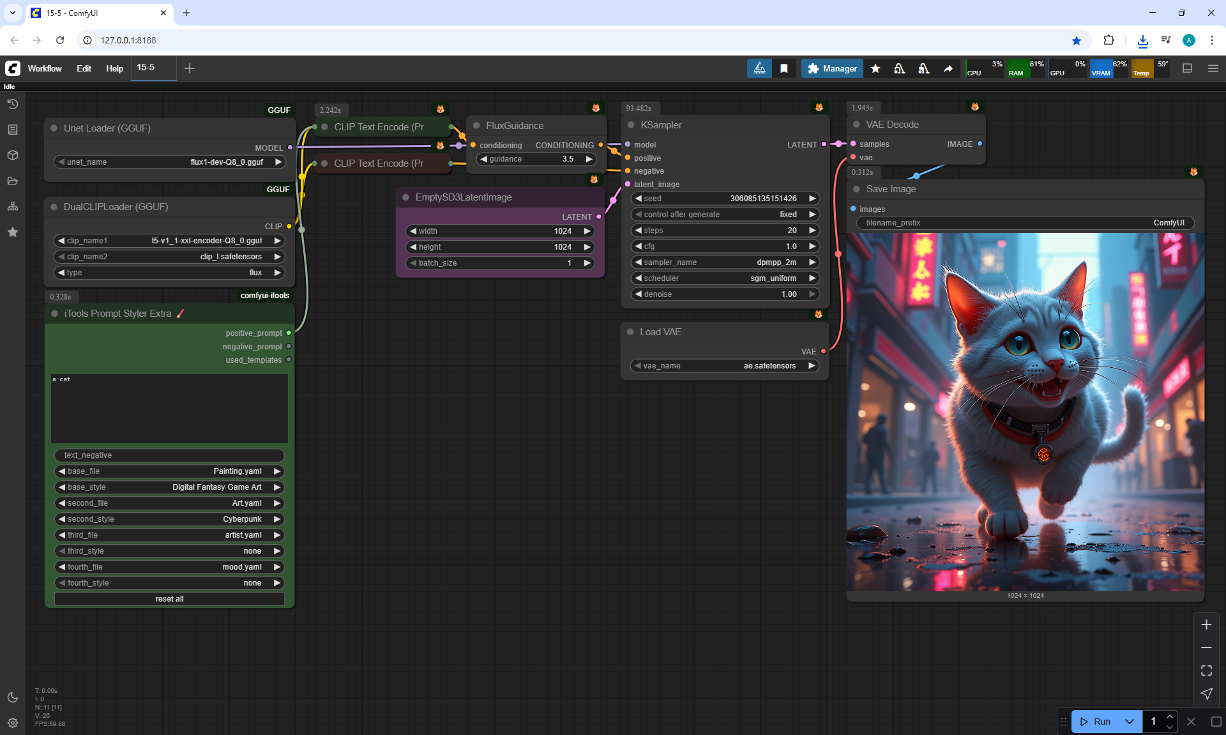This screenshot has height=735, width=1226.
Task: Open the node library sidebar icon
Action: [x=12, y=130]
